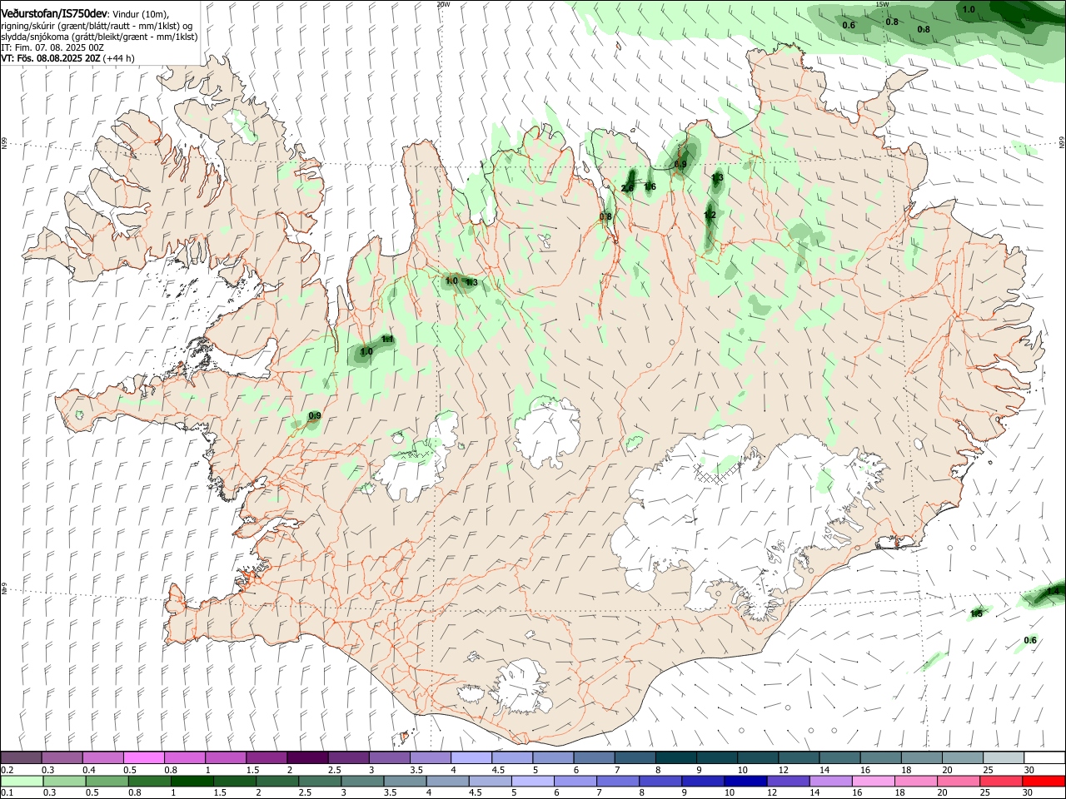Click the dull purple 0.2 snow legend swatch
Screen dimensions: 1066x799
[21, 758]
